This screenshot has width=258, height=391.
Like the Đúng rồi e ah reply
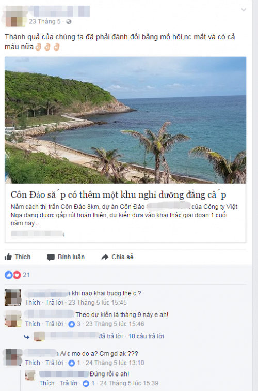pyautogui.click(x=47, y=383)
